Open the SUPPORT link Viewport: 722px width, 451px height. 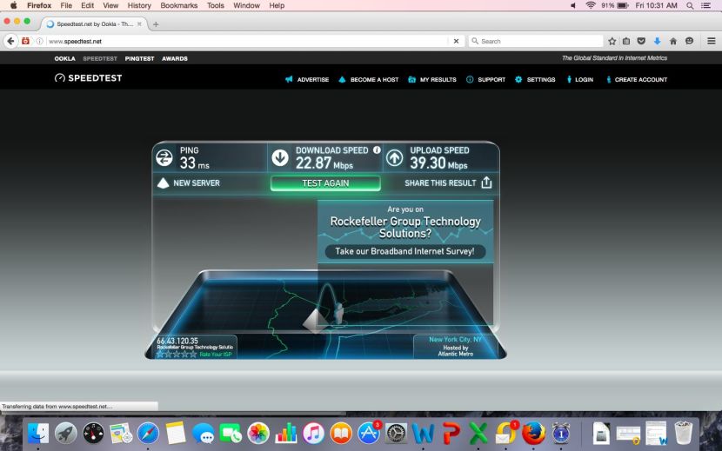(491, 80)
